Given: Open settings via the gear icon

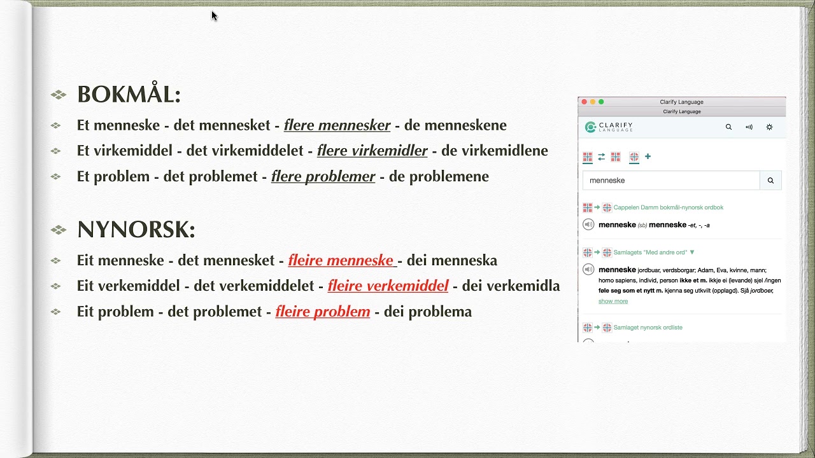Looking at the screenshot, I should [769, 127].
